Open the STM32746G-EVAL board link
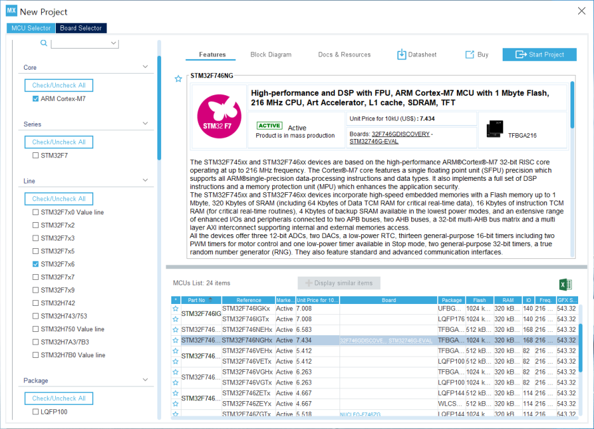Viewport: 594px width, 429px height. pos(374,142)
